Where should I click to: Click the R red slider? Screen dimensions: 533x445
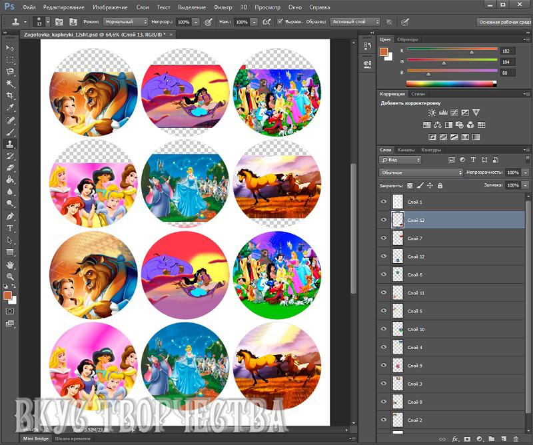452,51
